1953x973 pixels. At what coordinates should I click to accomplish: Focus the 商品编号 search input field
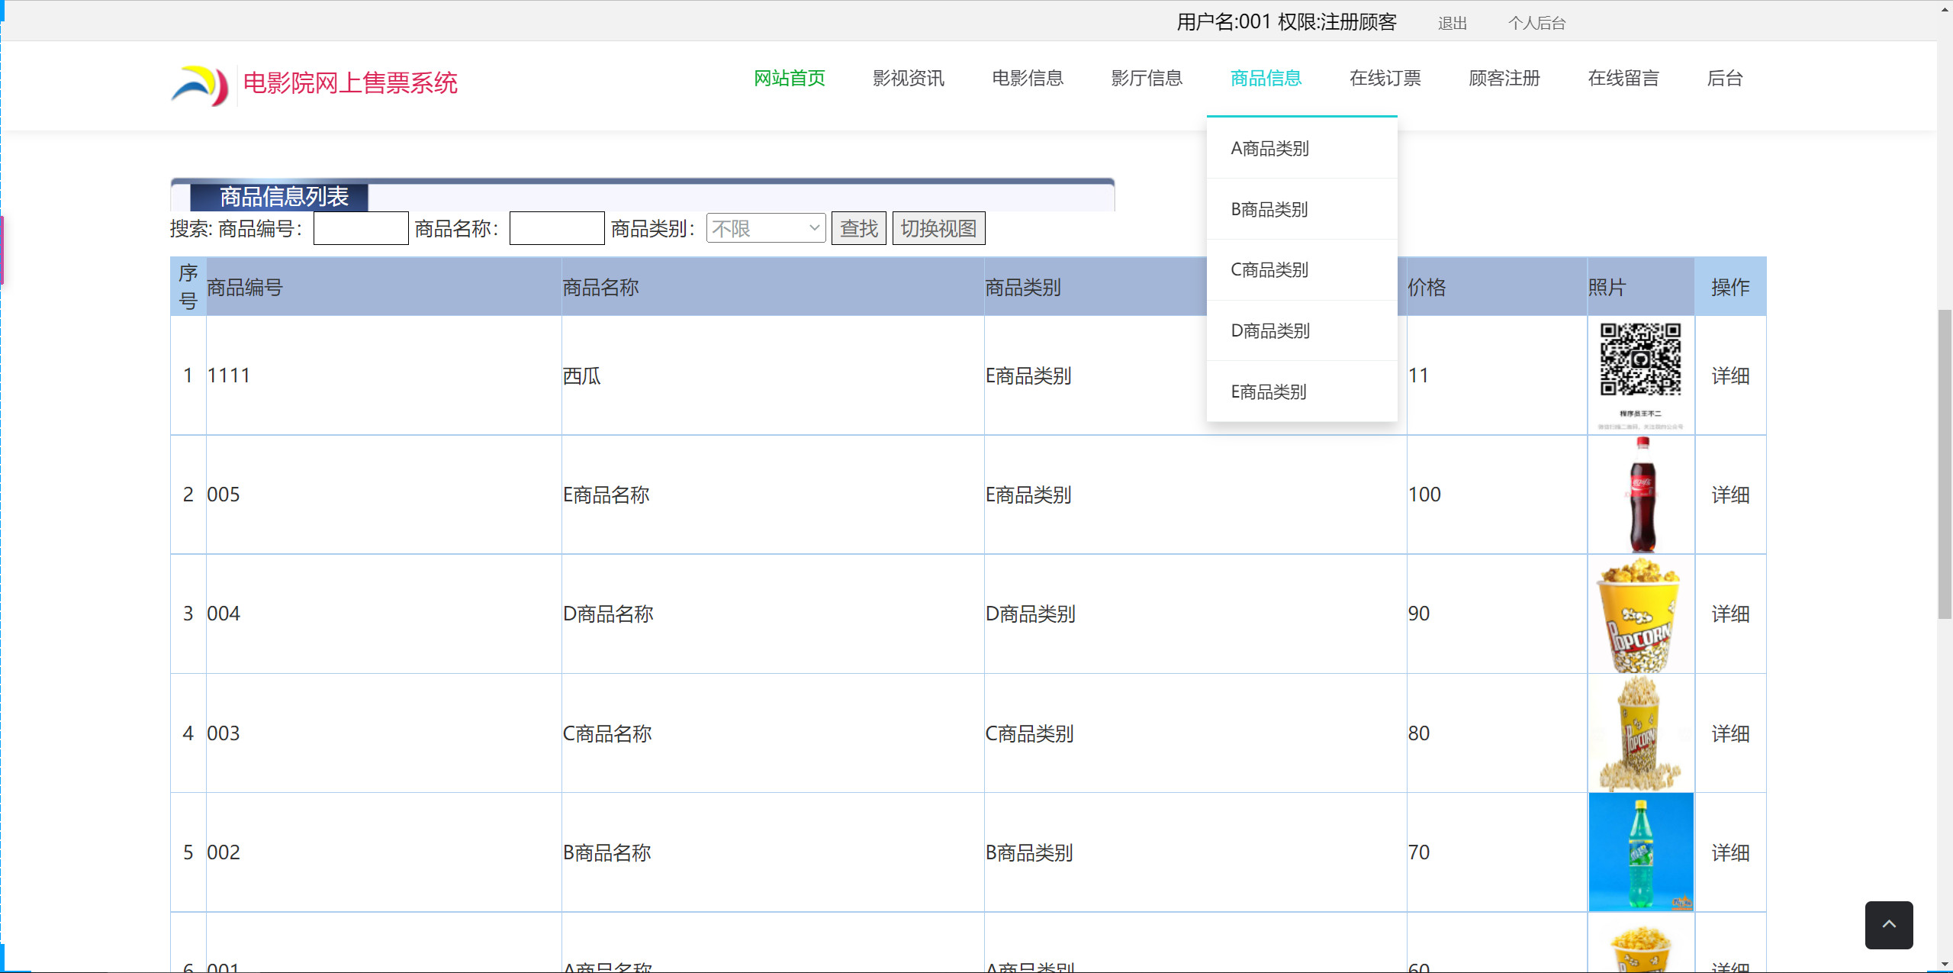point(361,228)
